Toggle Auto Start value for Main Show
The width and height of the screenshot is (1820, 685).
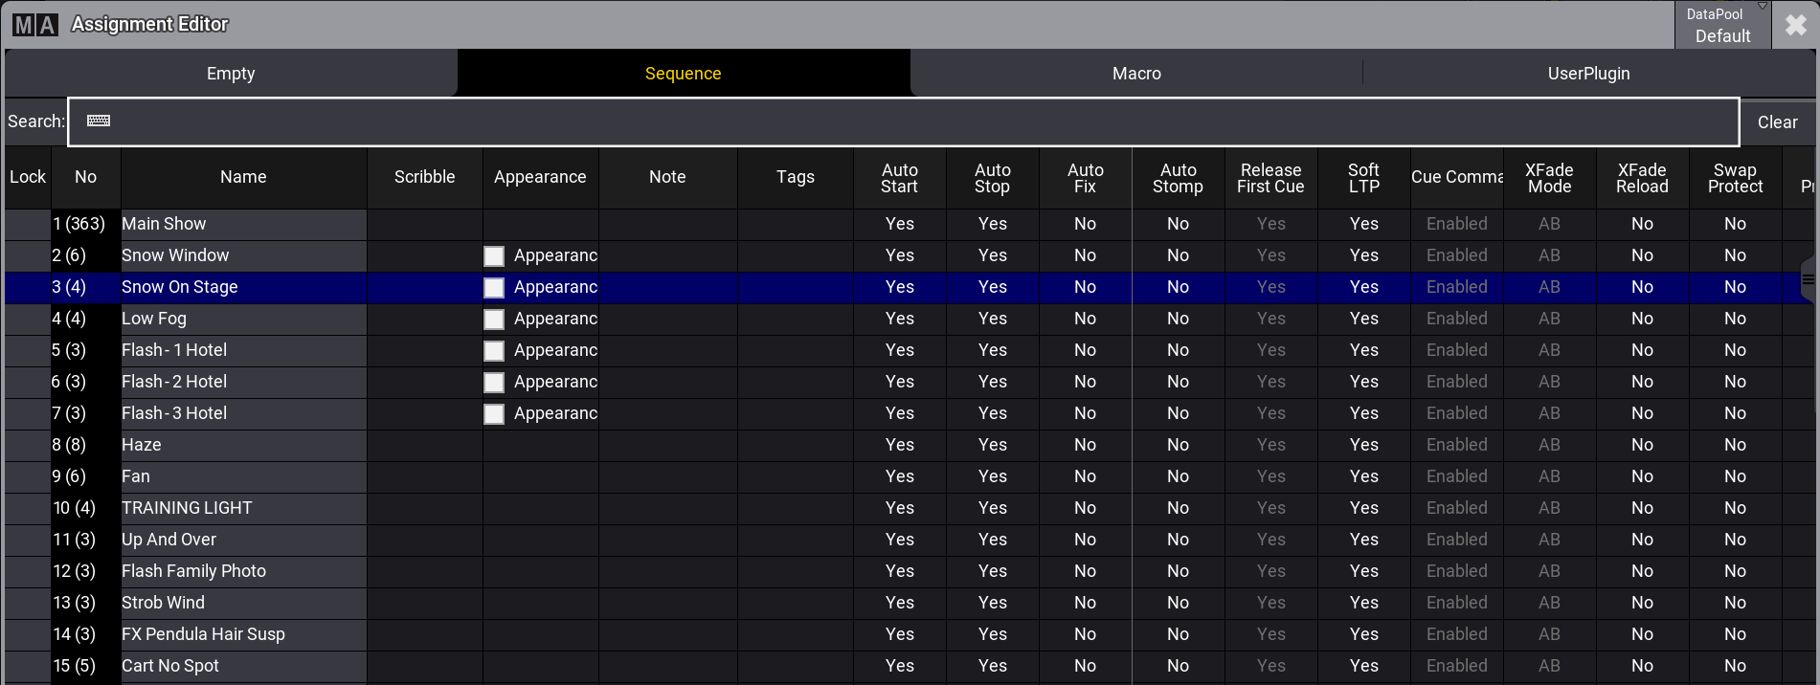pos(899,224)
